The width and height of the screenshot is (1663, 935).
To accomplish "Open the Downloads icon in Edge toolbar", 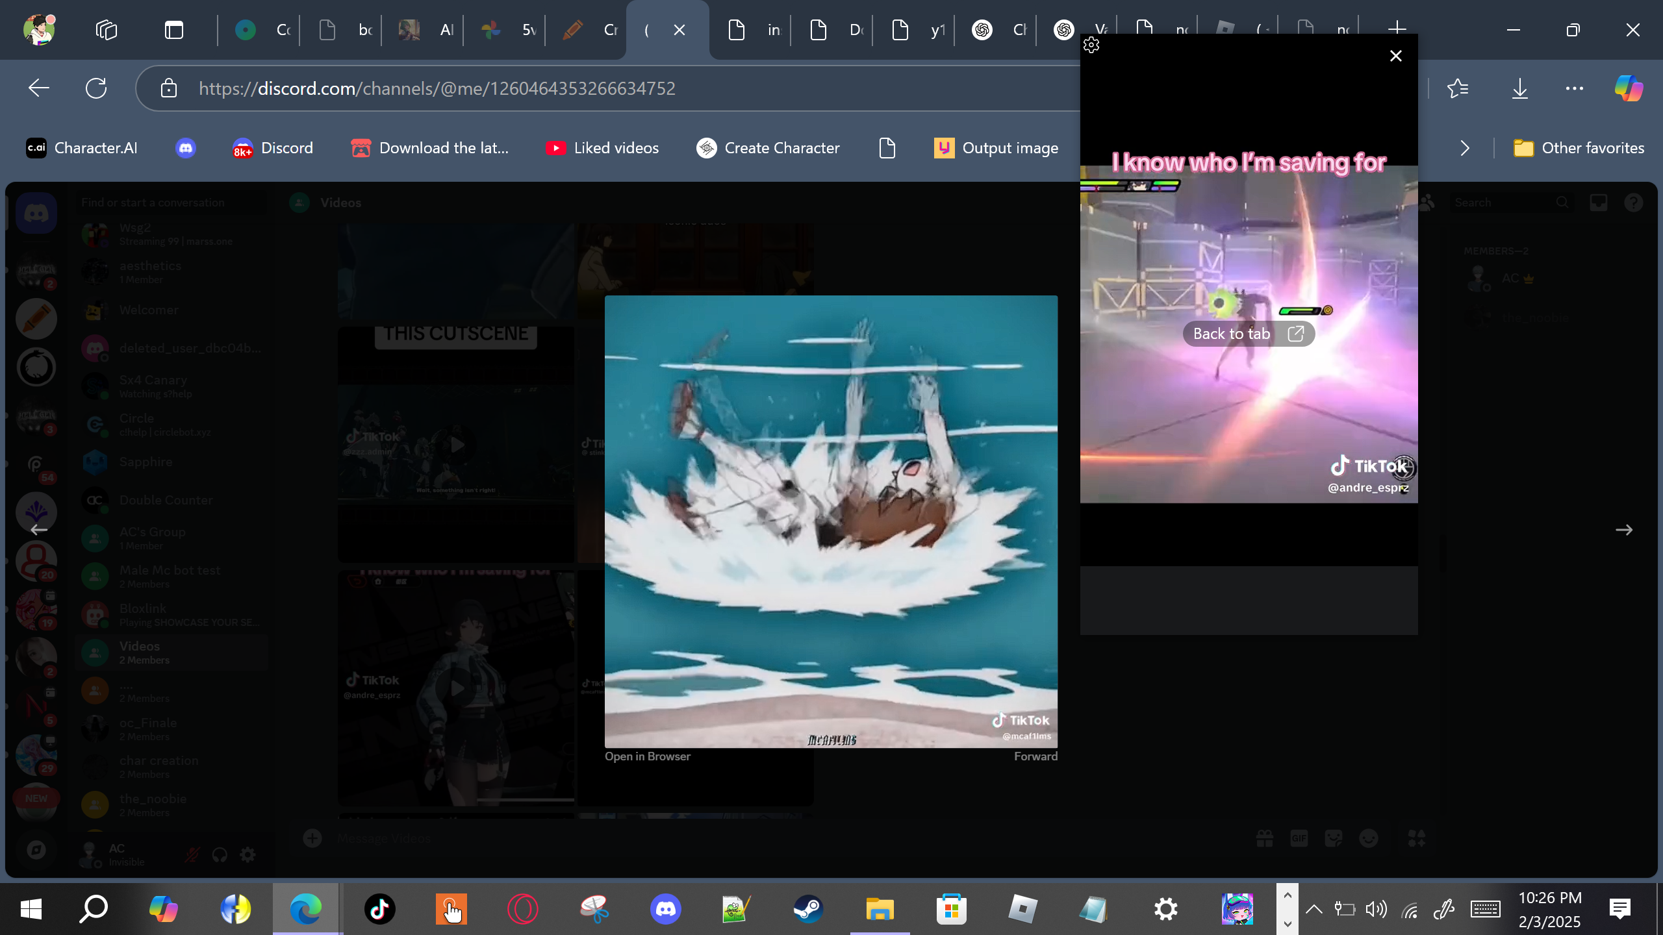I will pyautogui.click(x=1519, y=88).
